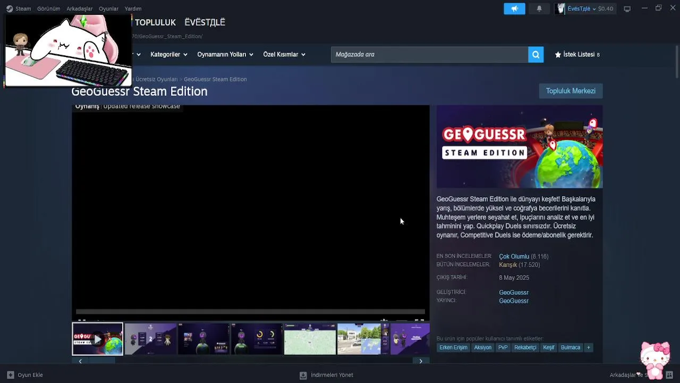Click the downloads icon beside İndirmeleri Yönet
Image resolution: width=680 pixels, height=383 pixels.
tap(303, 375)
